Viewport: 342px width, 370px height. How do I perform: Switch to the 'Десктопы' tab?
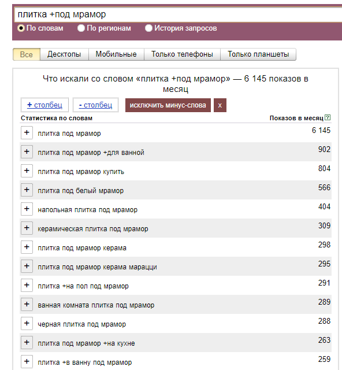(64, 54)
